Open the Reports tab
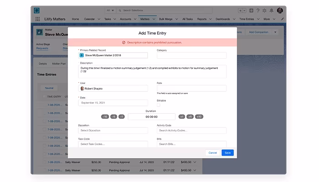 [x=201, y=19]
